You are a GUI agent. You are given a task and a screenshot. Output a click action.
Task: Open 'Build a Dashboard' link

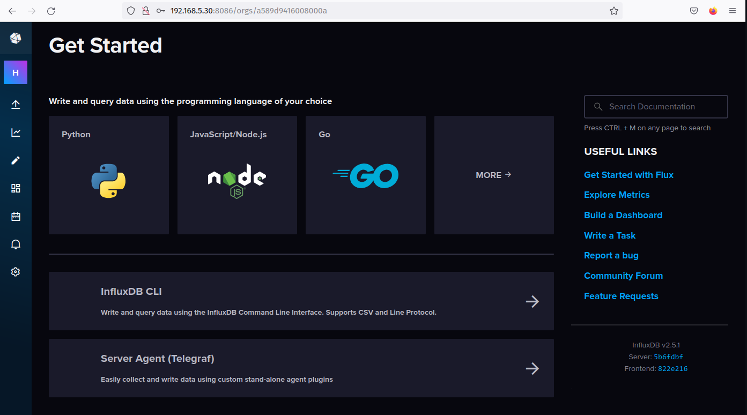623,215
